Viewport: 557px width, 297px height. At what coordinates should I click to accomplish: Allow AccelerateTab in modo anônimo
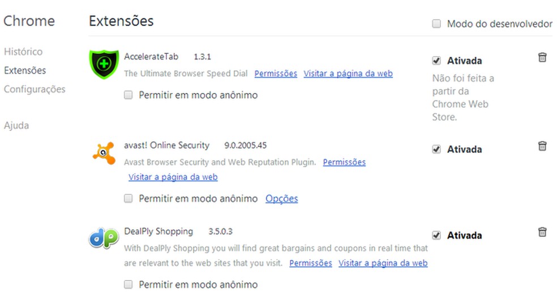(128, 95)
